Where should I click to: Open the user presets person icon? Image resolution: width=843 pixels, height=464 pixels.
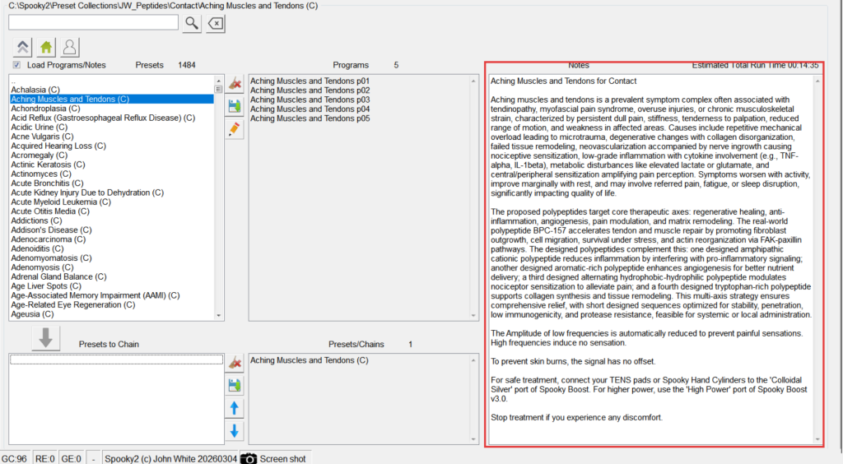tap(70, 48)
